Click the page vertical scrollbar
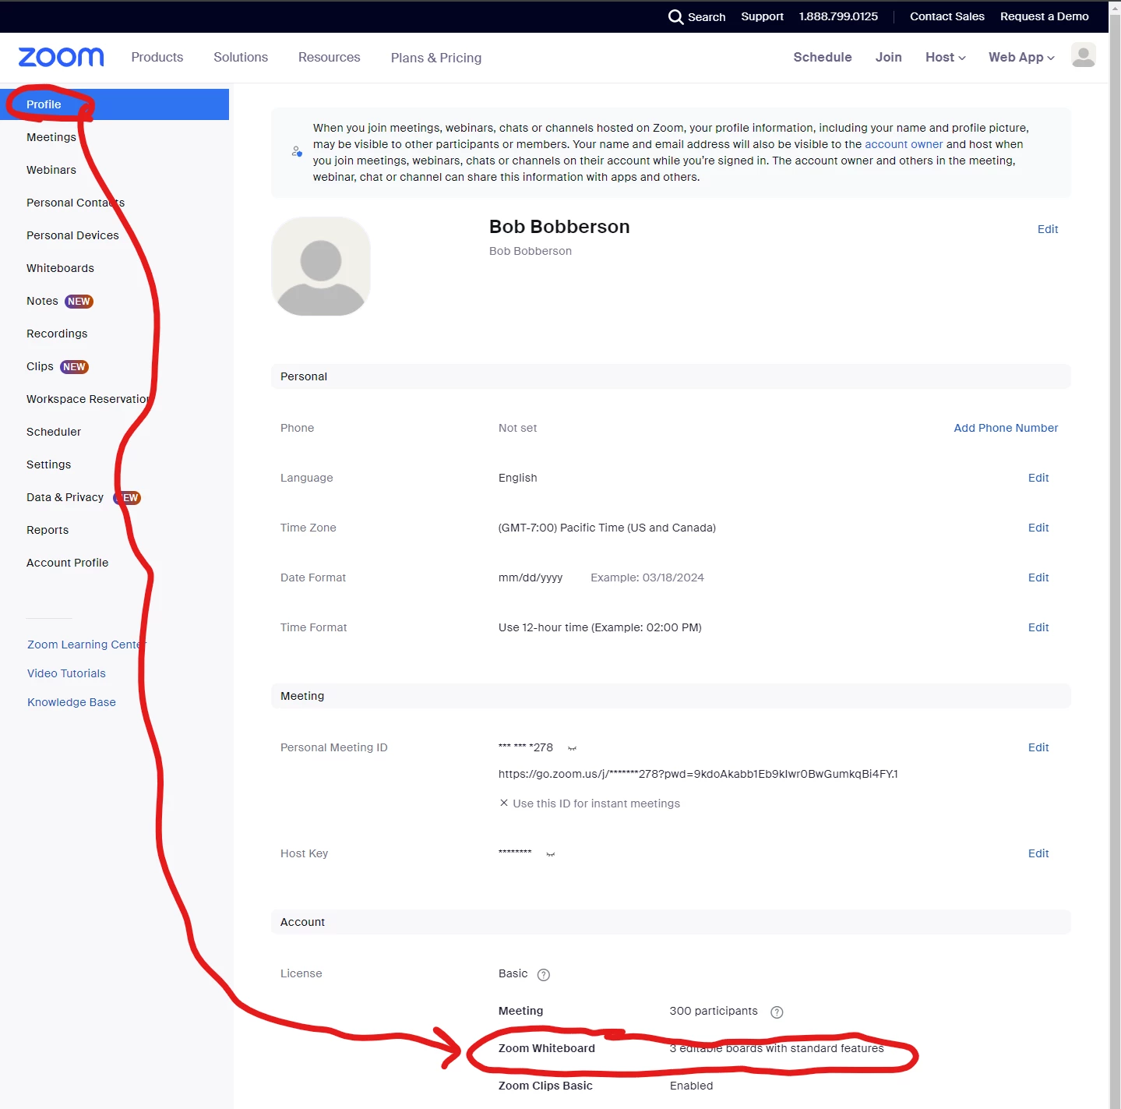1121x1109 pixels. 1115,554
